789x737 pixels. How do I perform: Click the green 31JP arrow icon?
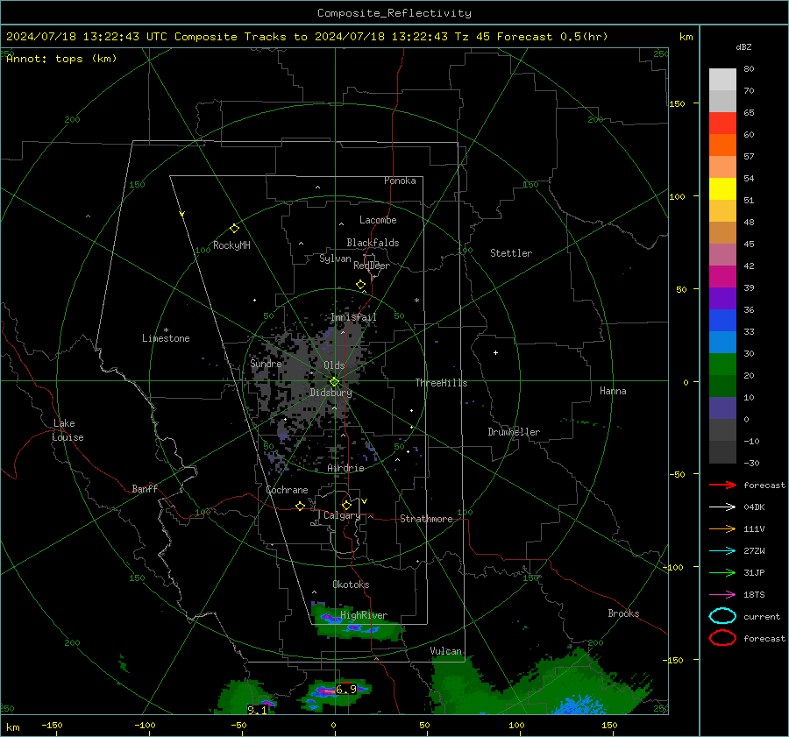(722, 572)
